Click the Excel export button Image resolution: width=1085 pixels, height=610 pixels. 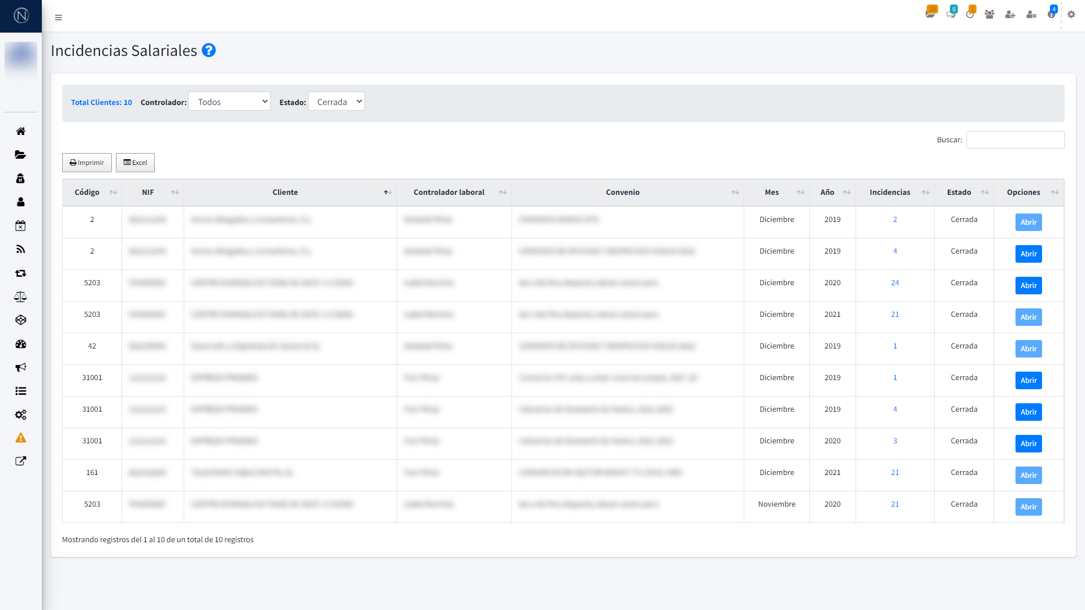pyautogui.click(x=135, y=163)
